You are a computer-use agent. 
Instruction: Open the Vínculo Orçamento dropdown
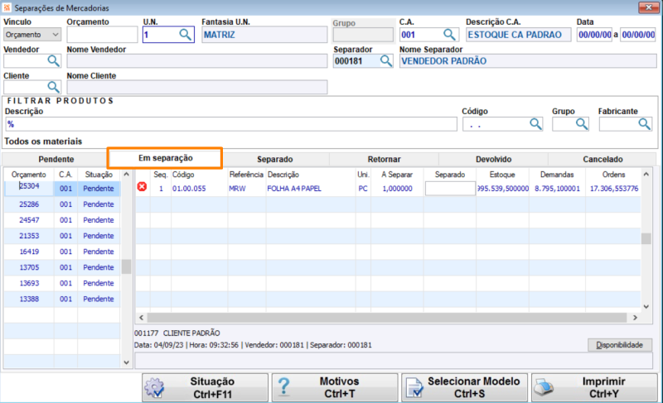tap(32, 35)
